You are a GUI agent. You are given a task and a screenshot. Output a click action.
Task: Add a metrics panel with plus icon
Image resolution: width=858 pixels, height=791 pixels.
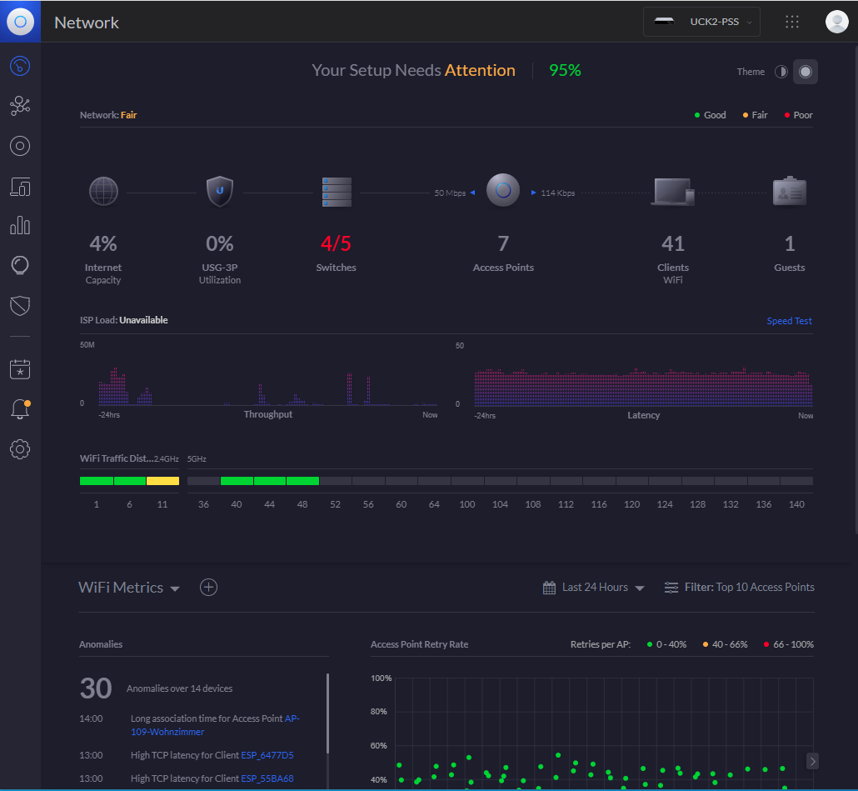[208, 588]
